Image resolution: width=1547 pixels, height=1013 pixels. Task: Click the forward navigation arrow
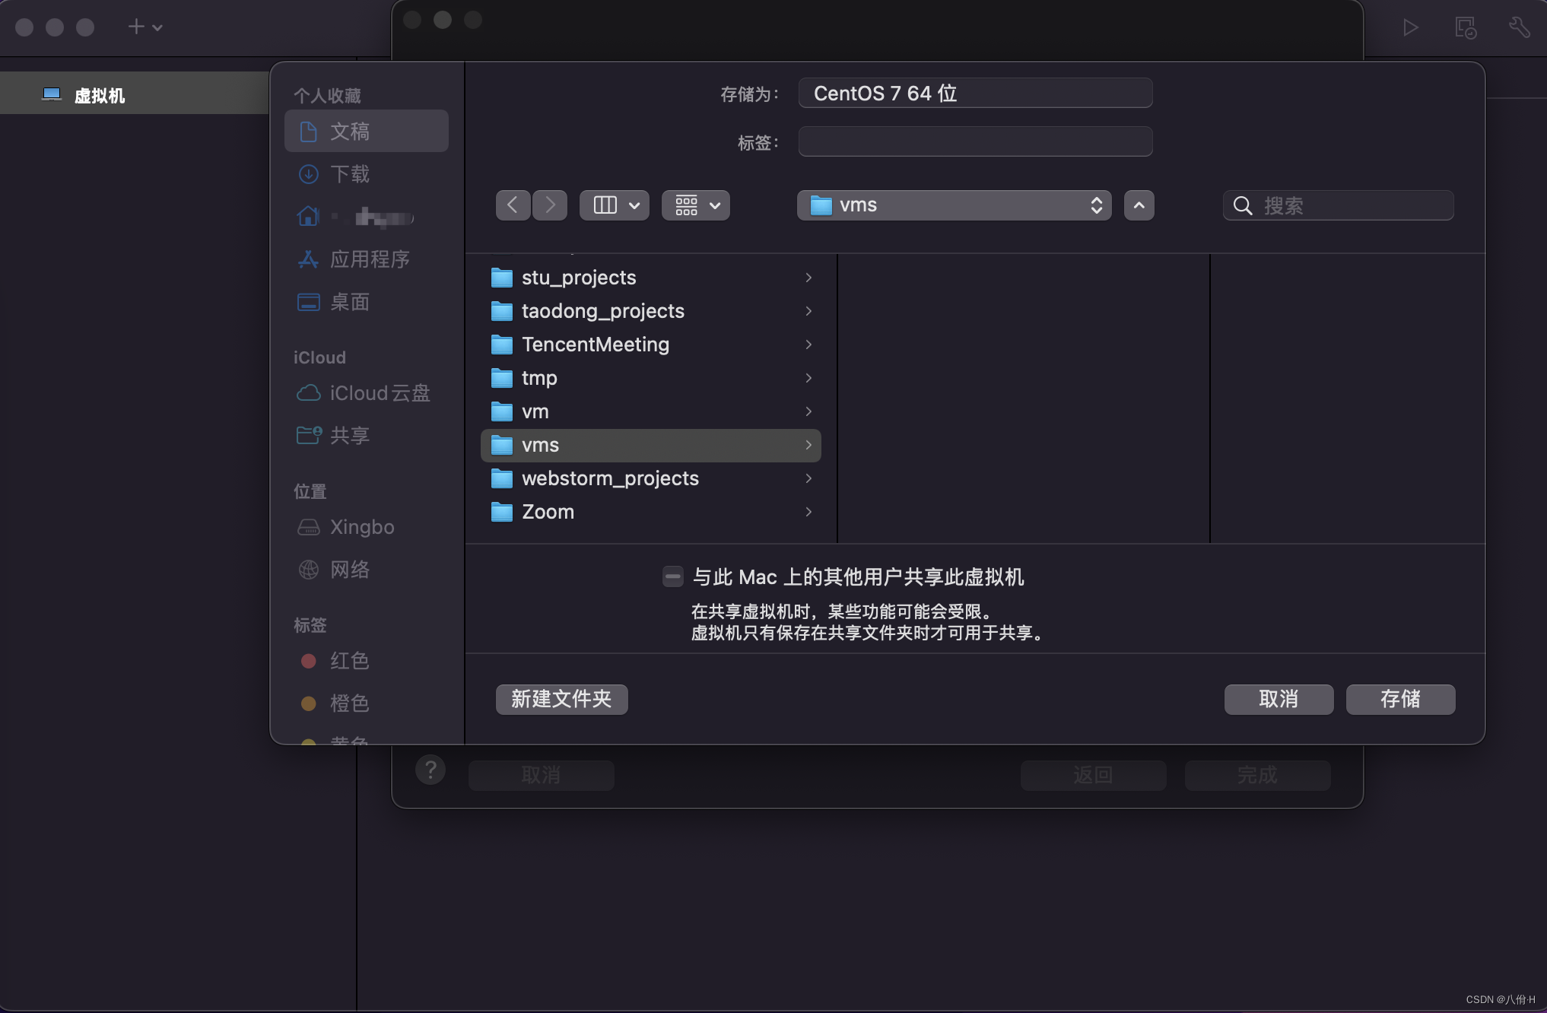(550, 205)
